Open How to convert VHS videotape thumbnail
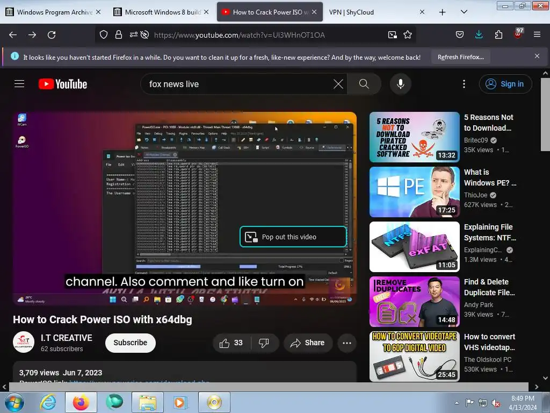The height and width of the screenshot is (413, 550). [415, 356]
